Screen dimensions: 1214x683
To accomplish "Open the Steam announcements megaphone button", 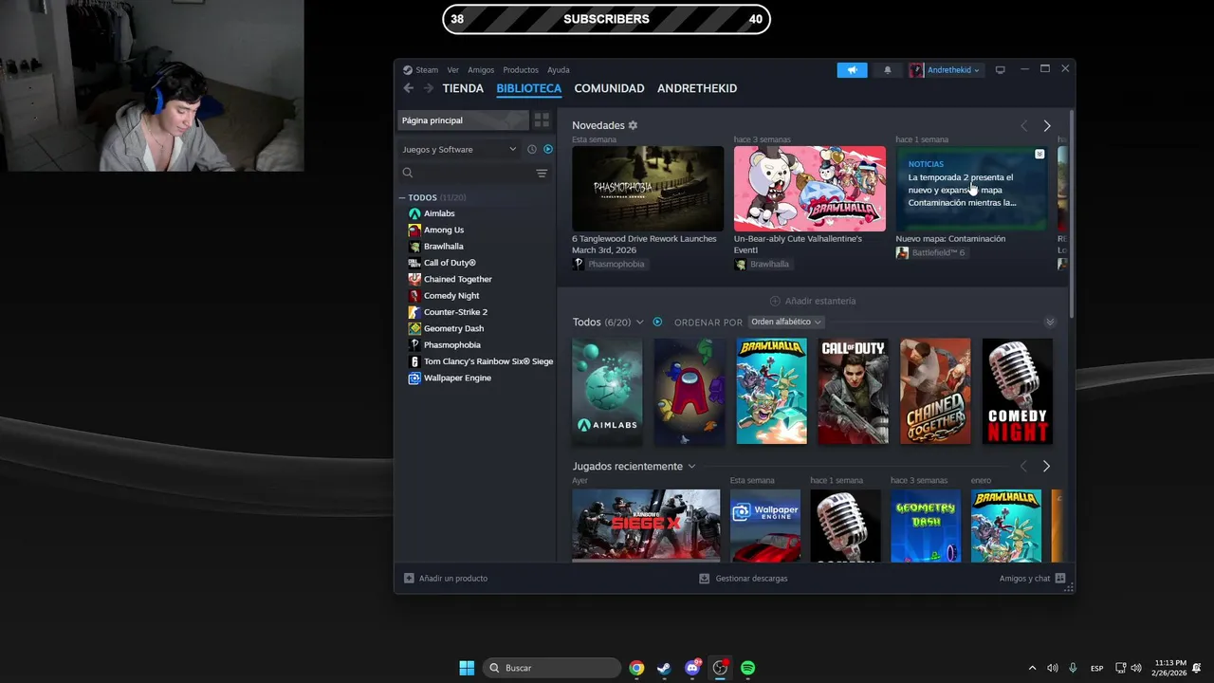I will pyautogui.click(x=852, y=70).
